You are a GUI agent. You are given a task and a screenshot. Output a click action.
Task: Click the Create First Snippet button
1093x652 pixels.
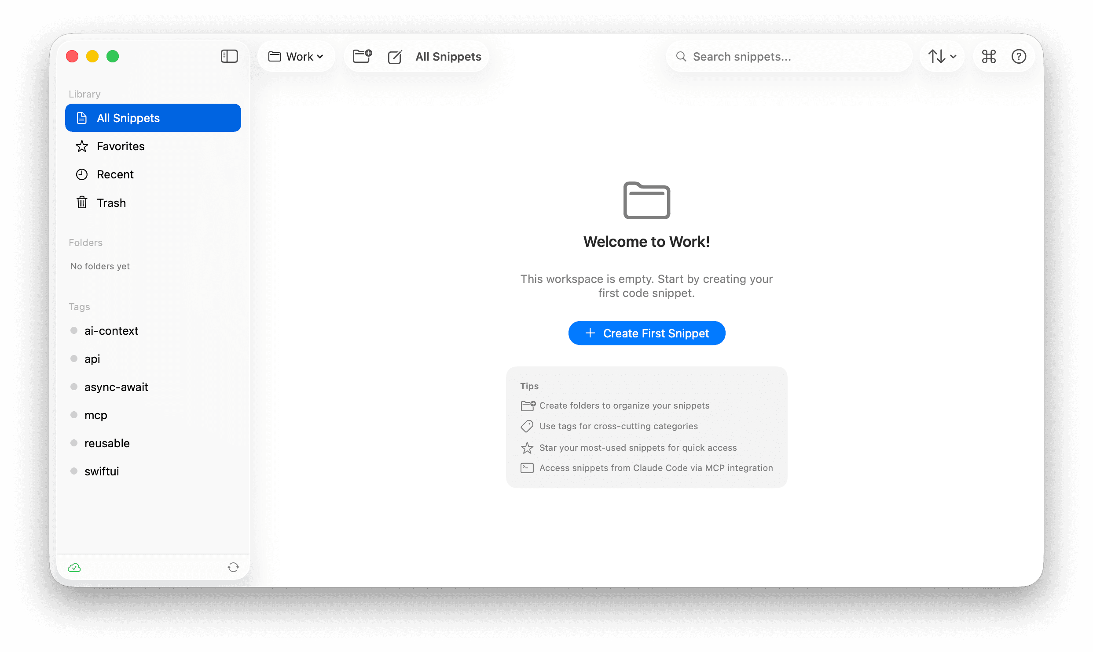pyautogui.click(x=647, y=333)
